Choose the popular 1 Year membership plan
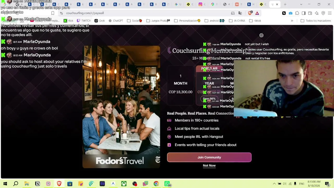Viewport: 334px width, 188px height. click(209, 85)
